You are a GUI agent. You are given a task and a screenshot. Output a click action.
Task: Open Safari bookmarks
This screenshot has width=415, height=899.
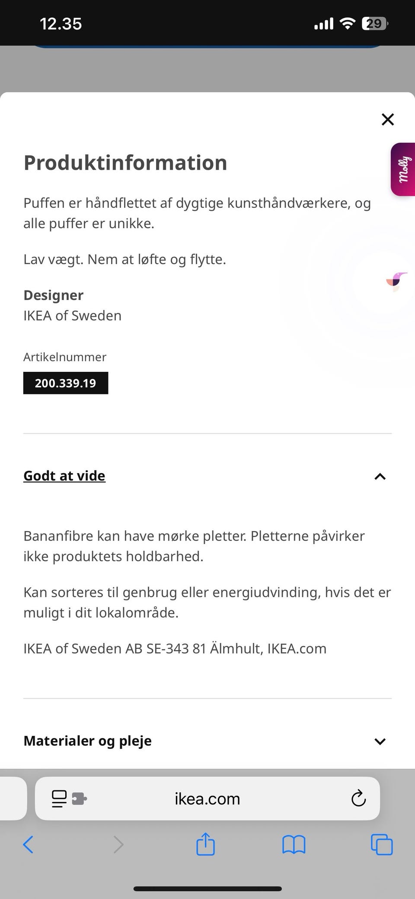coord(294,844)
